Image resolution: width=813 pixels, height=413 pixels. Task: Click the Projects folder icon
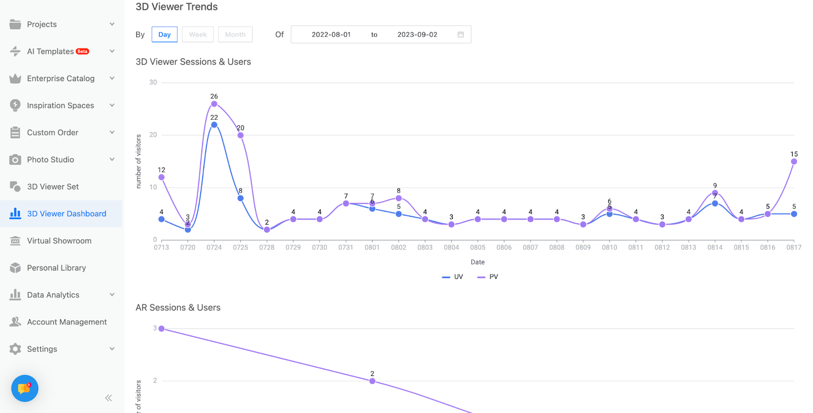point(15,24)
